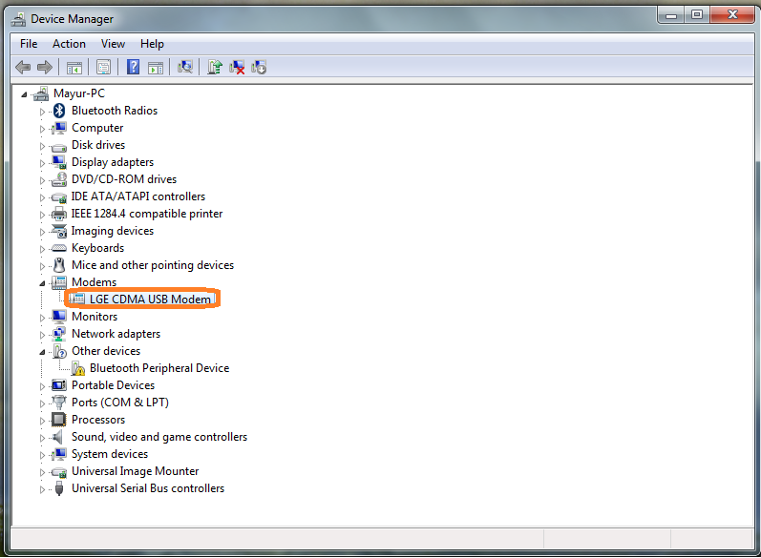The height and width of the screenshot is (558, 761).
Task: Toggle the console tree pane icon
Action: pyautogui.click(x=74, y=68)
